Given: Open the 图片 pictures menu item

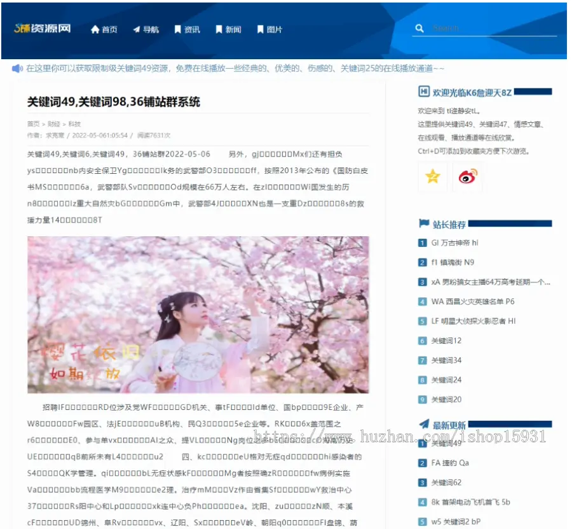Looking at the screenshot, I should coord(269,29).
